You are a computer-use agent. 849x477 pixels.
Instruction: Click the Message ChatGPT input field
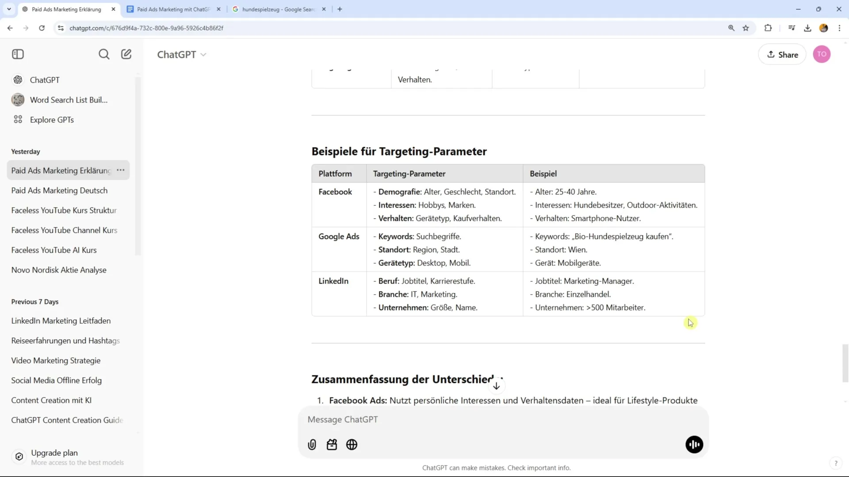click(x=503, y=420)
